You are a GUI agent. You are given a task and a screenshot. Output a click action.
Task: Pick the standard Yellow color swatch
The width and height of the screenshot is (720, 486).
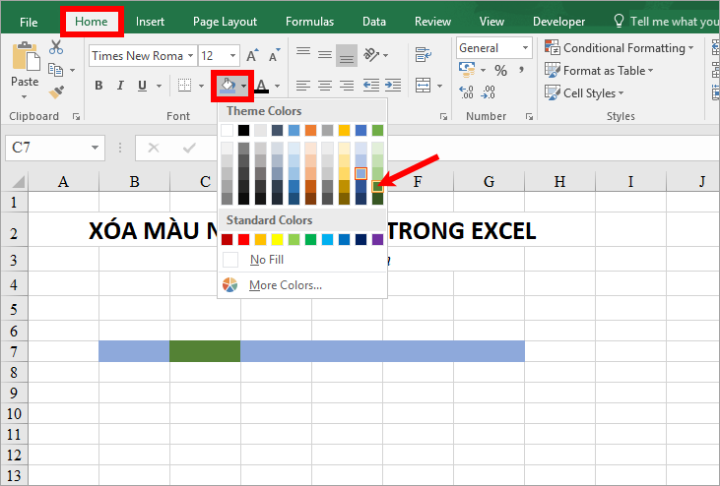pyautogui.click(x=277, y=239)
